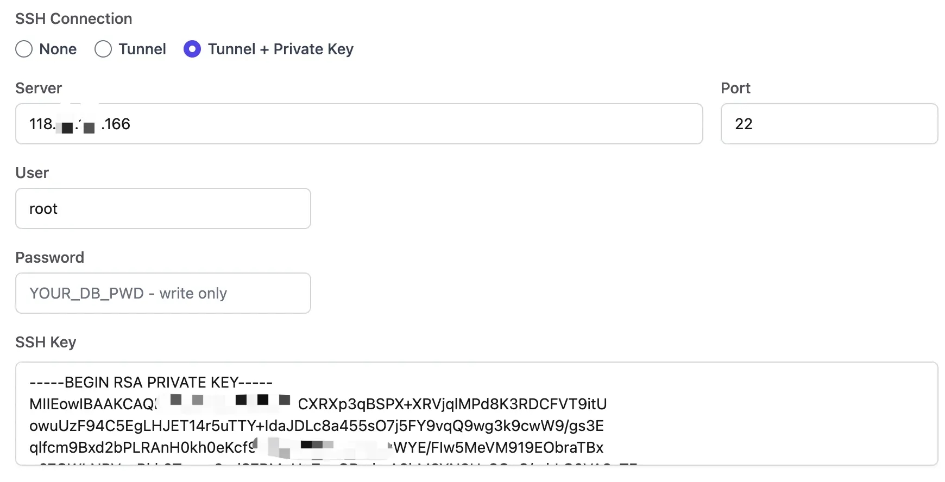Click the key line starting with owuUzF94
This screenshot has width=945, height=482.
pyautogui.click(x=317, y=426)
